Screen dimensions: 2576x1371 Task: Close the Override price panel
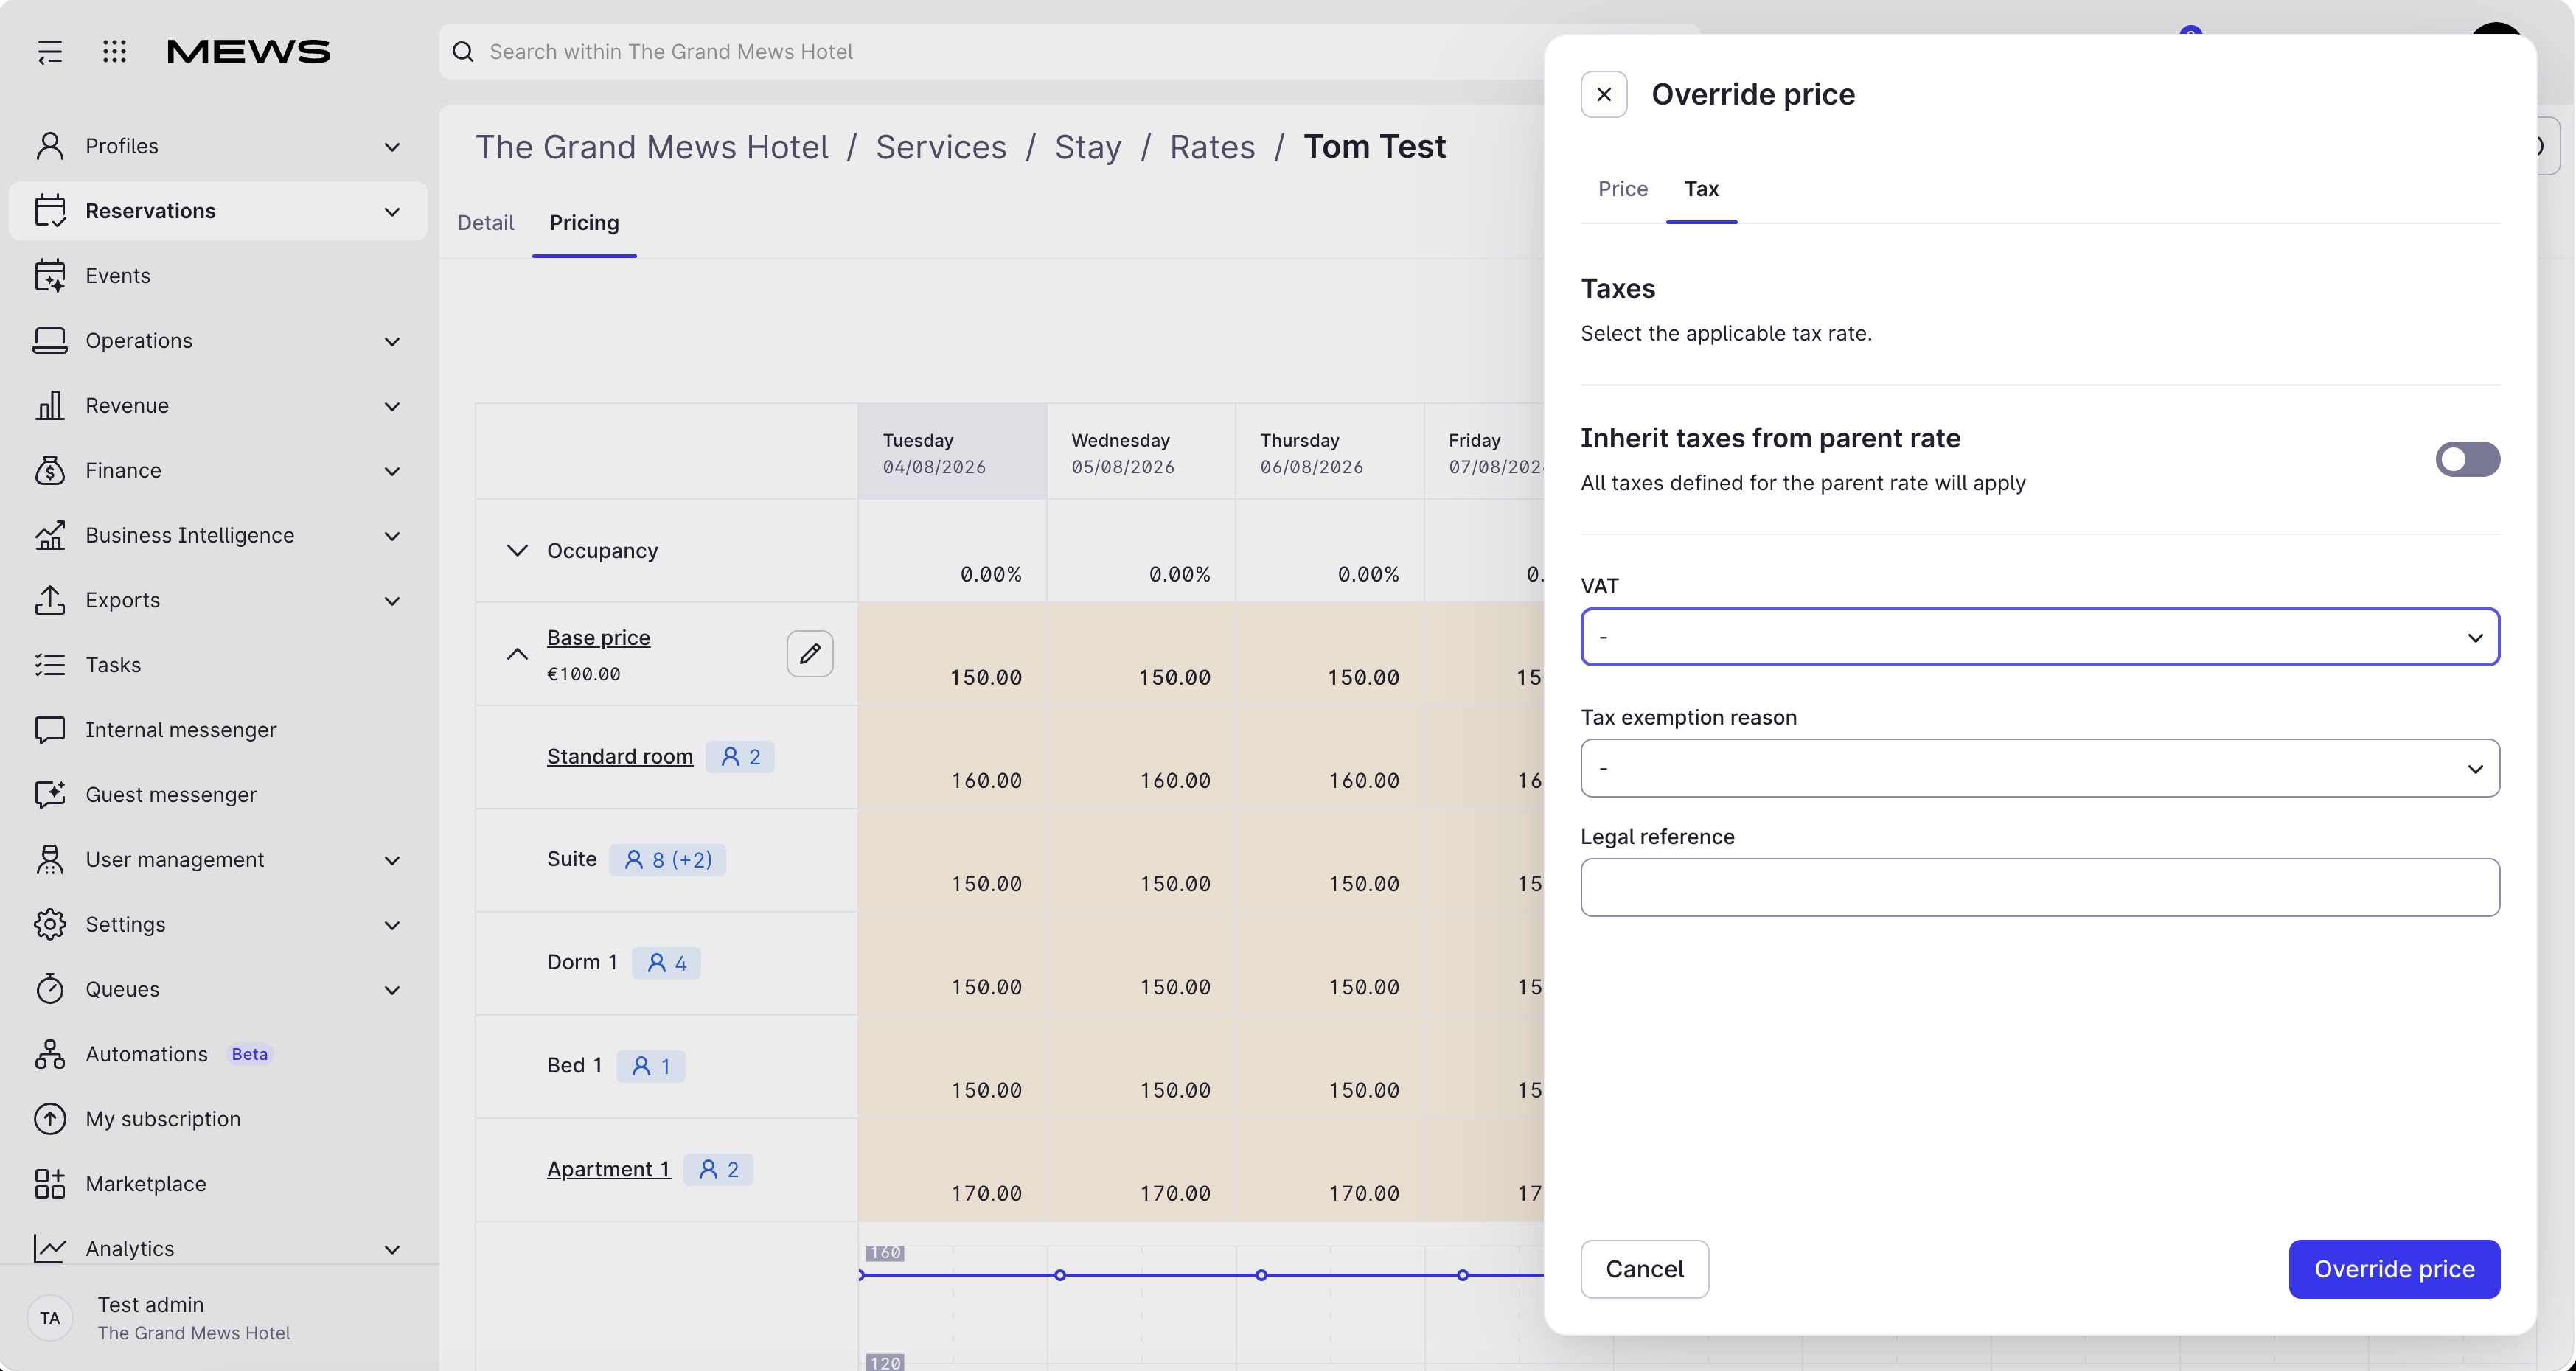point(1604,94)
